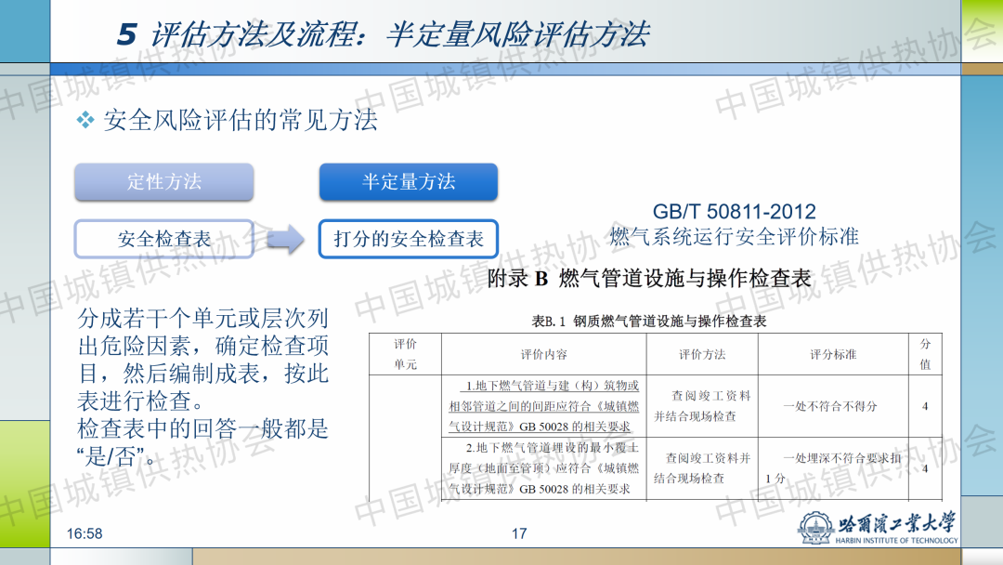Image resolution: width=1003 pixels, height=565 pixels.
Task: Click the Harbin Institute of Technology logo emblem
Action: click(815, 529)
